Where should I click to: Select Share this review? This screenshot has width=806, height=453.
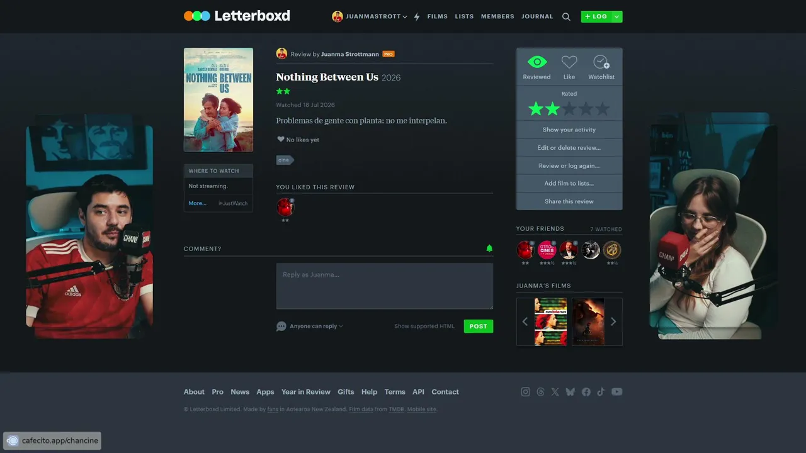pyautogui.click(x=569, y=201)
